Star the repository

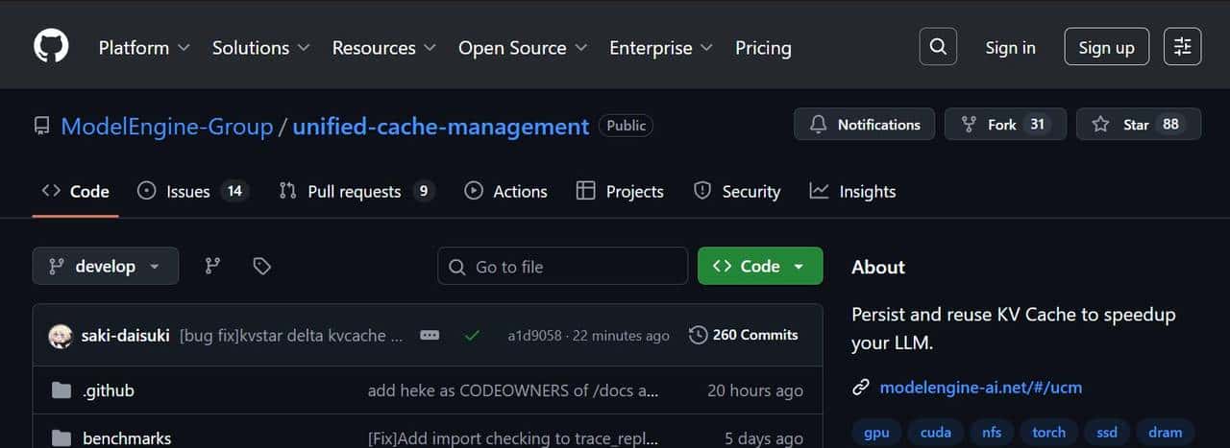click(1138, 125)
